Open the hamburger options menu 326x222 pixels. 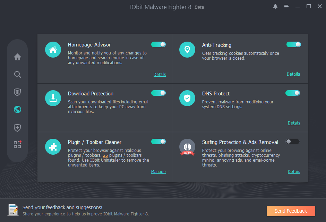[286, 7]
